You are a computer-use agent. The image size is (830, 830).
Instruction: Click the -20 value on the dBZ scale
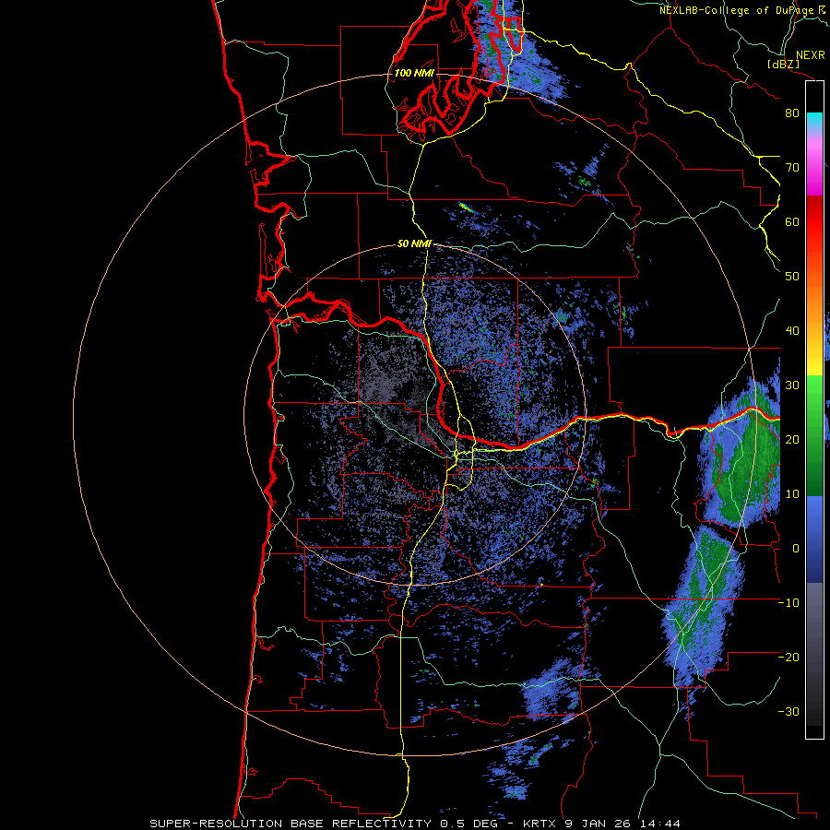coord(788,657)
